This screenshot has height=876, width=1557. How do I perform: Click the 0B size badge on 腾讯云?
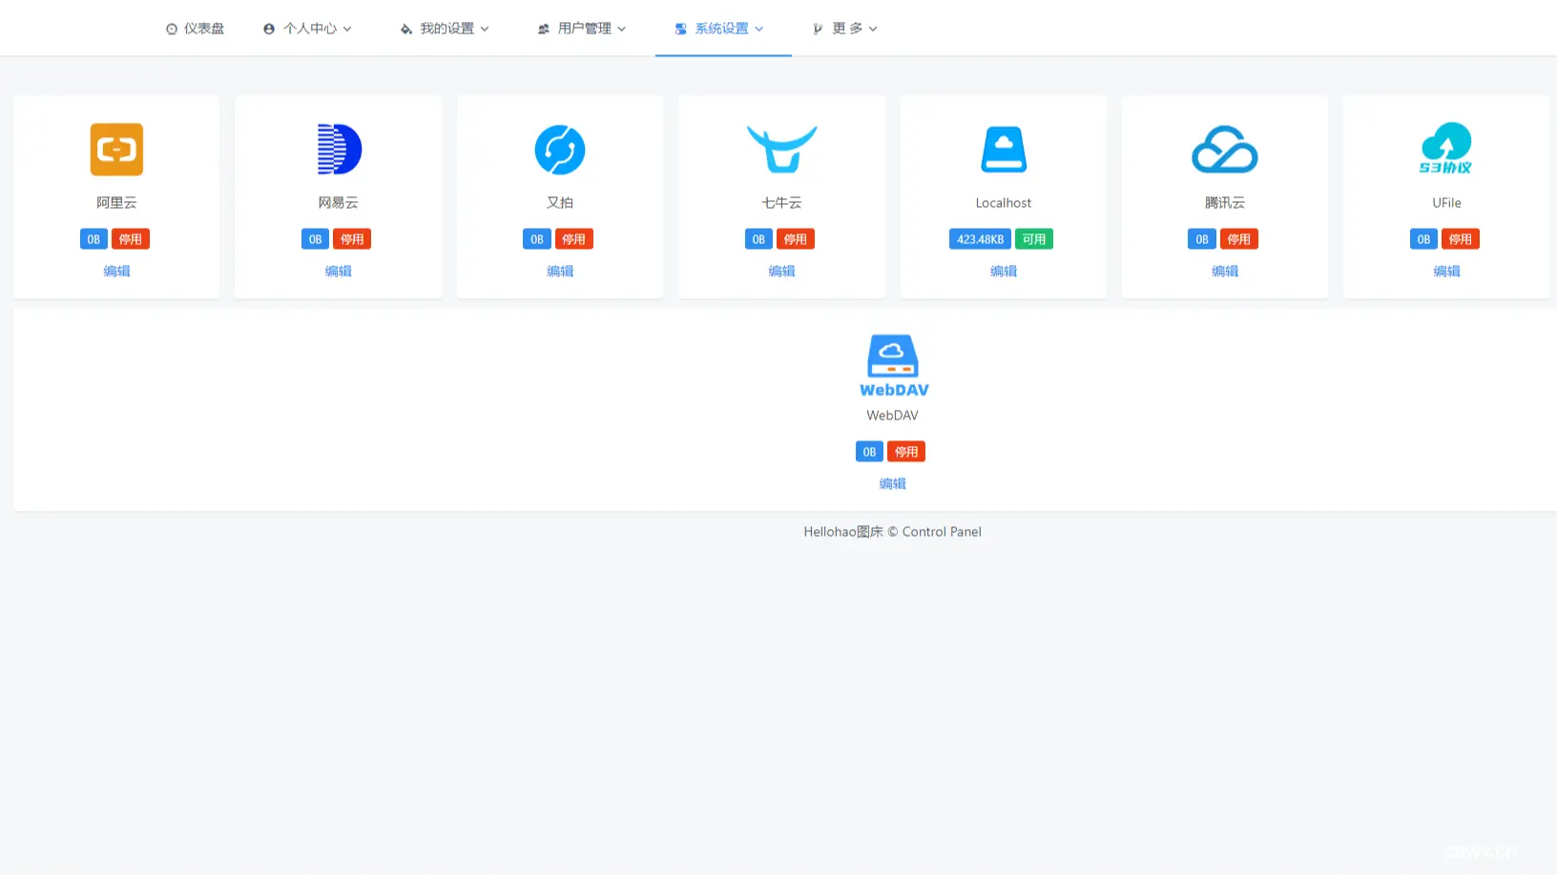coord(1202,239)
